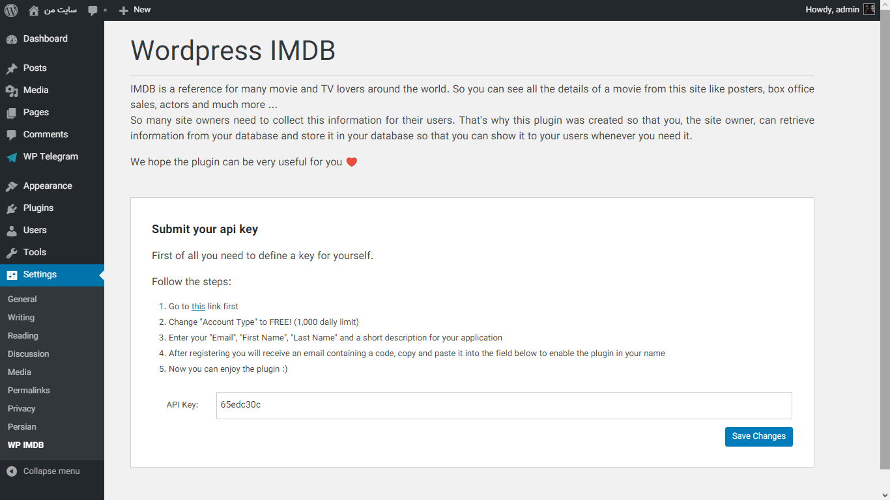890x500 pixels.
Task: Click the Posts pushpin icon
Action: click(12, 68)
